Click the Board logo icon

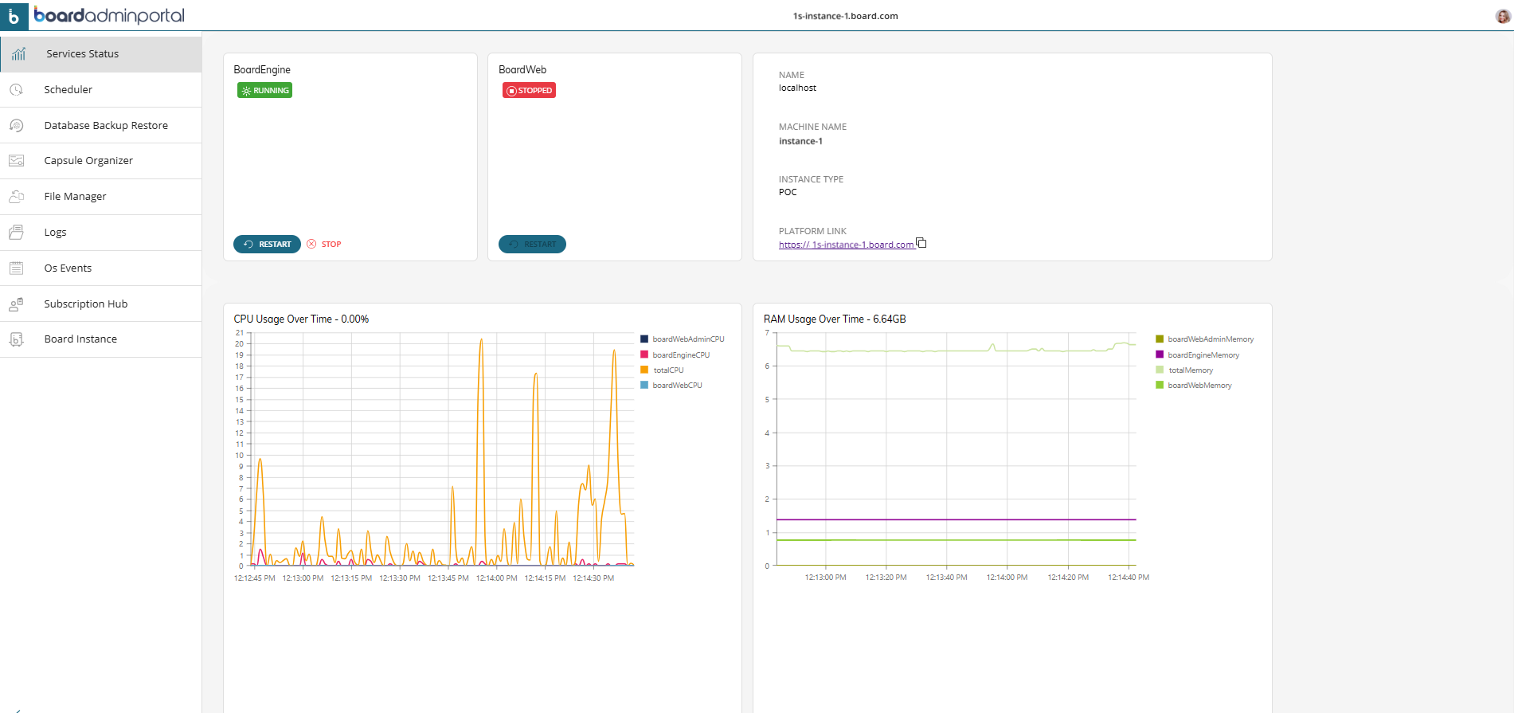click(14, 16)
